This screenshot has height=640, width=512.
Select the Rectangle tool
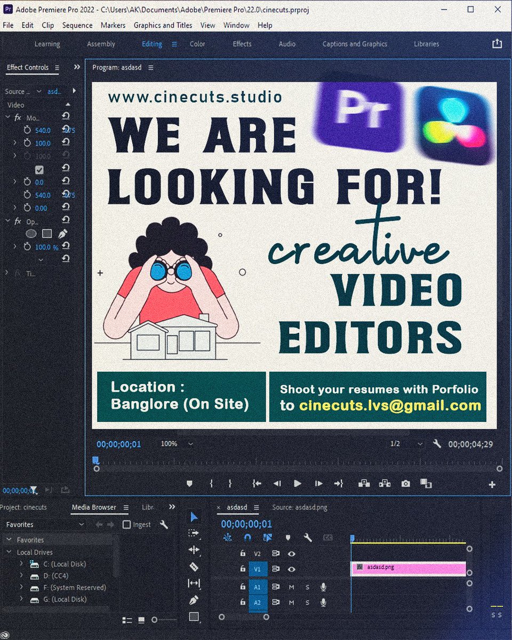194,617
